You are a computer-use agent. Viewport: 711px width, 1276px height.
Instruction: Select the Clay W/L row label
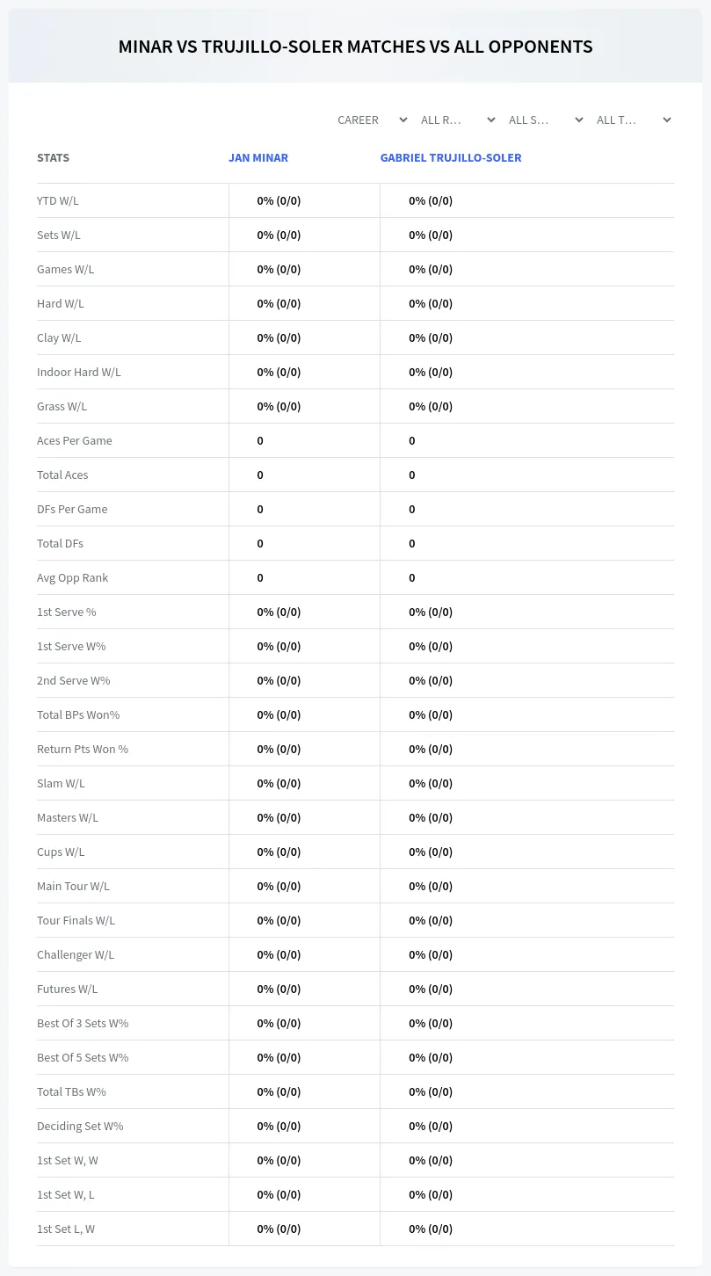coord(59,337)
